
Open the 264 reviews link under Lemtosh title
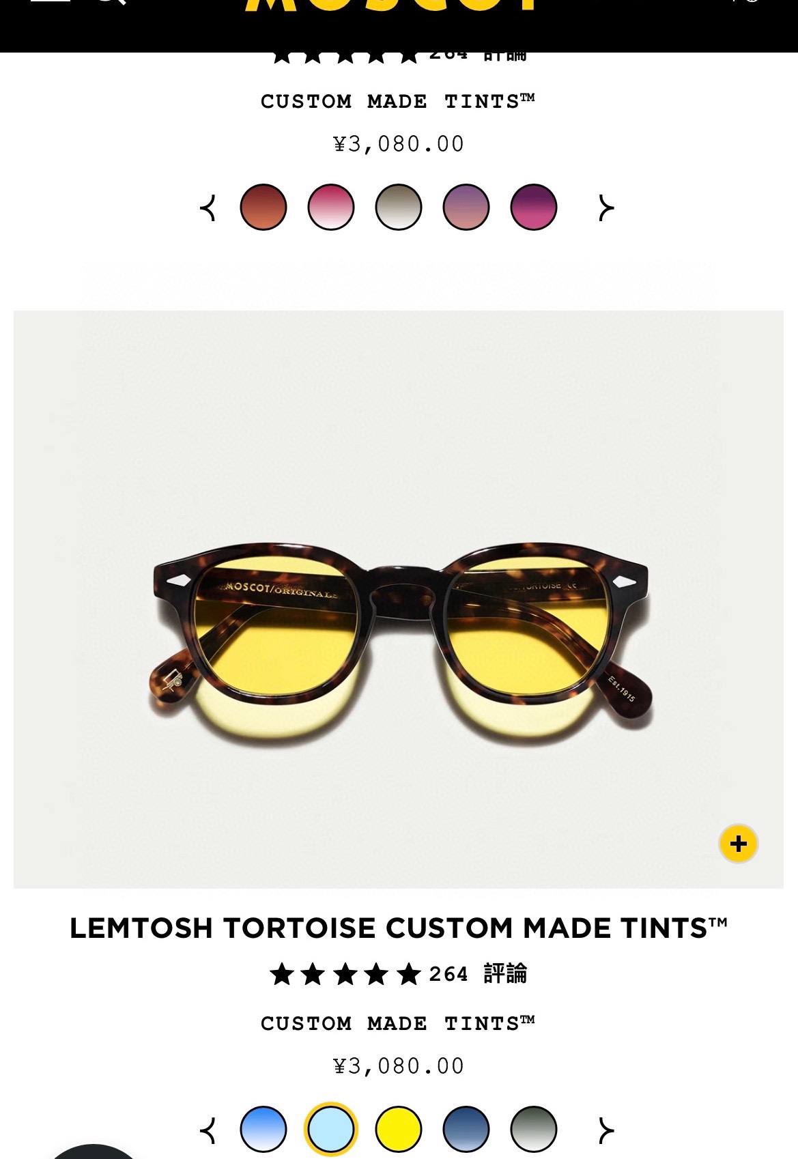tap(478, 973)
